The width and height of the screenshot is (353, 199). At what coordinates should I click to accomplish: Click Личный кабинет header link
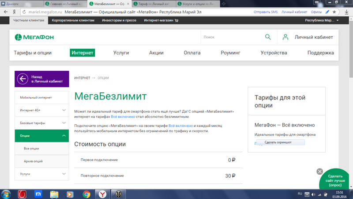pyautogui.click(x=314, y=37)
